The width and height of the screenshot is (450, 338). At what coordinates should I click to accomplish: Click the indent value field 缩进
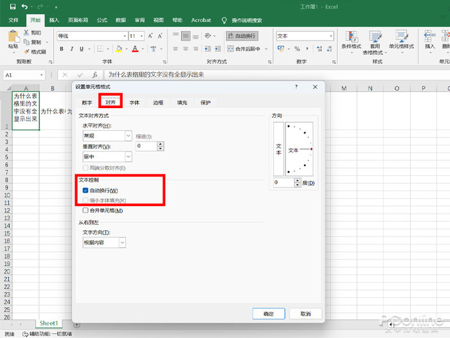tap(147, 146)
